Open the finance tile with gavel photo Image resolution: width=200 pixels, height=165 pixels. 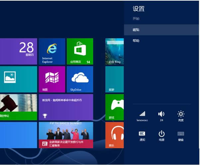(x=19, y=107)
